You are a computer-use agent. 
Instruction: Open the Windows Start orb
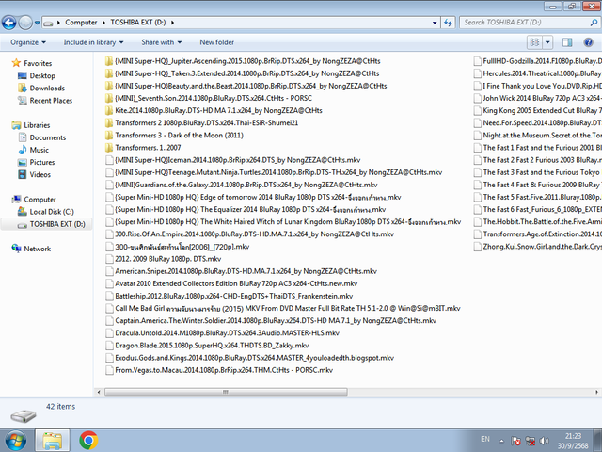[x=15, y=441]
